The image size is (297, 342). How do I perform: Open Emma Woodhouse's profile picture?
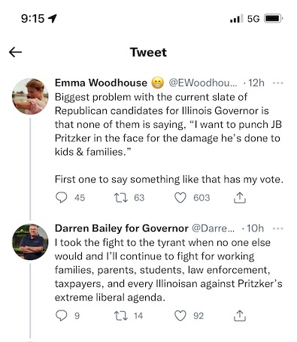click(x=30, y=96)
